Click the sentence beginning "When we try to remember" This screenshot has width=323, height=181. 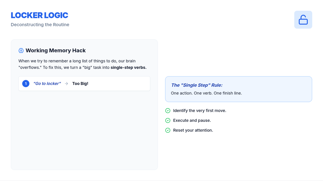pos(77,61)
